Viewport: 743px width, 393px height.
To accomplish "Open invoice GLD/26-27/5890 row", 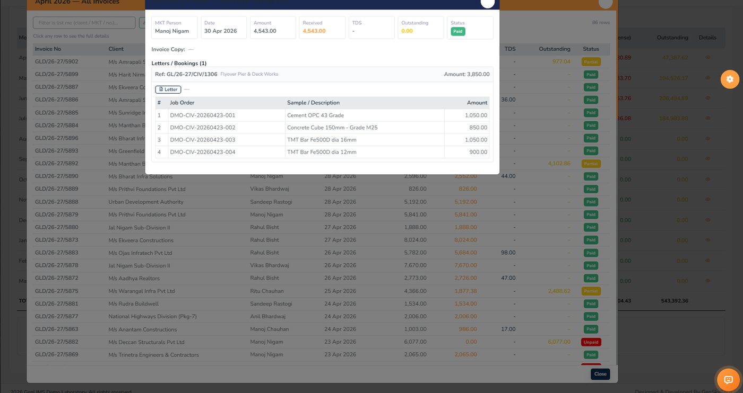I will [x=321, y=176].
